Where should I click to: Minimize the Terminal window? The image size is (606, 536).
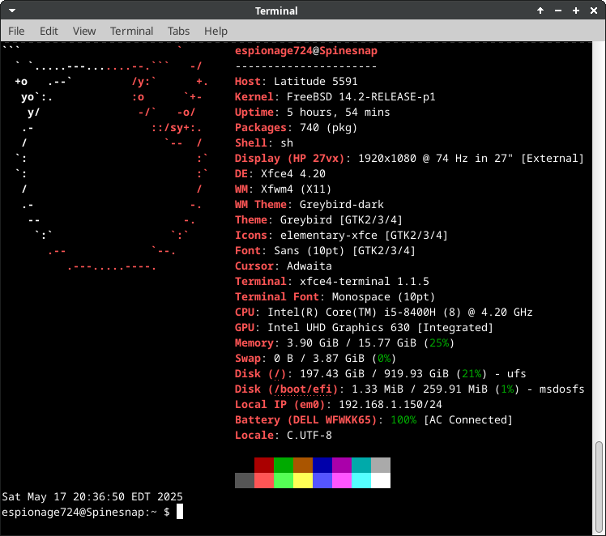coord(558,11)
